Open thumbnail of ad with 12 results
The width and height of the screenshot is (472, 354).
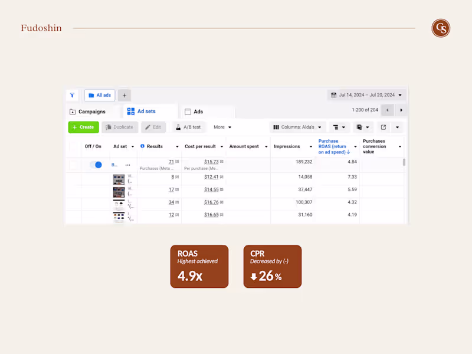(x=119, y=218)
